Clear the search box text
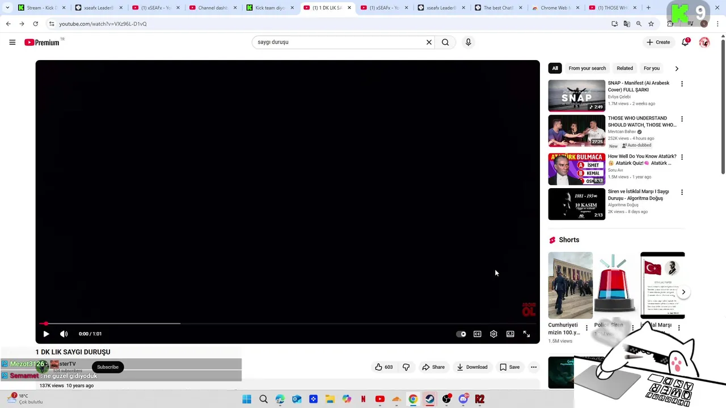The height and width of the screenshot is (408, 726). (429, 42)
